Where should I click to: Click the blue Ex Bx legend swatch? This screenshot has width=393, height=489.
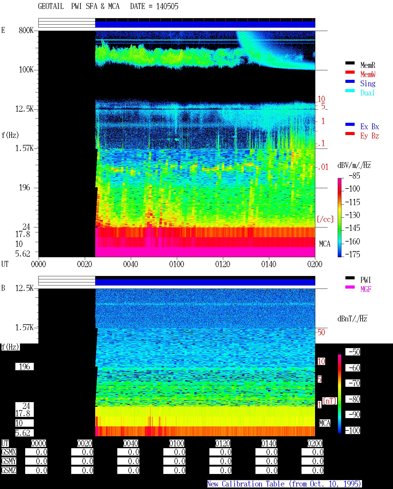coord(350,124)
